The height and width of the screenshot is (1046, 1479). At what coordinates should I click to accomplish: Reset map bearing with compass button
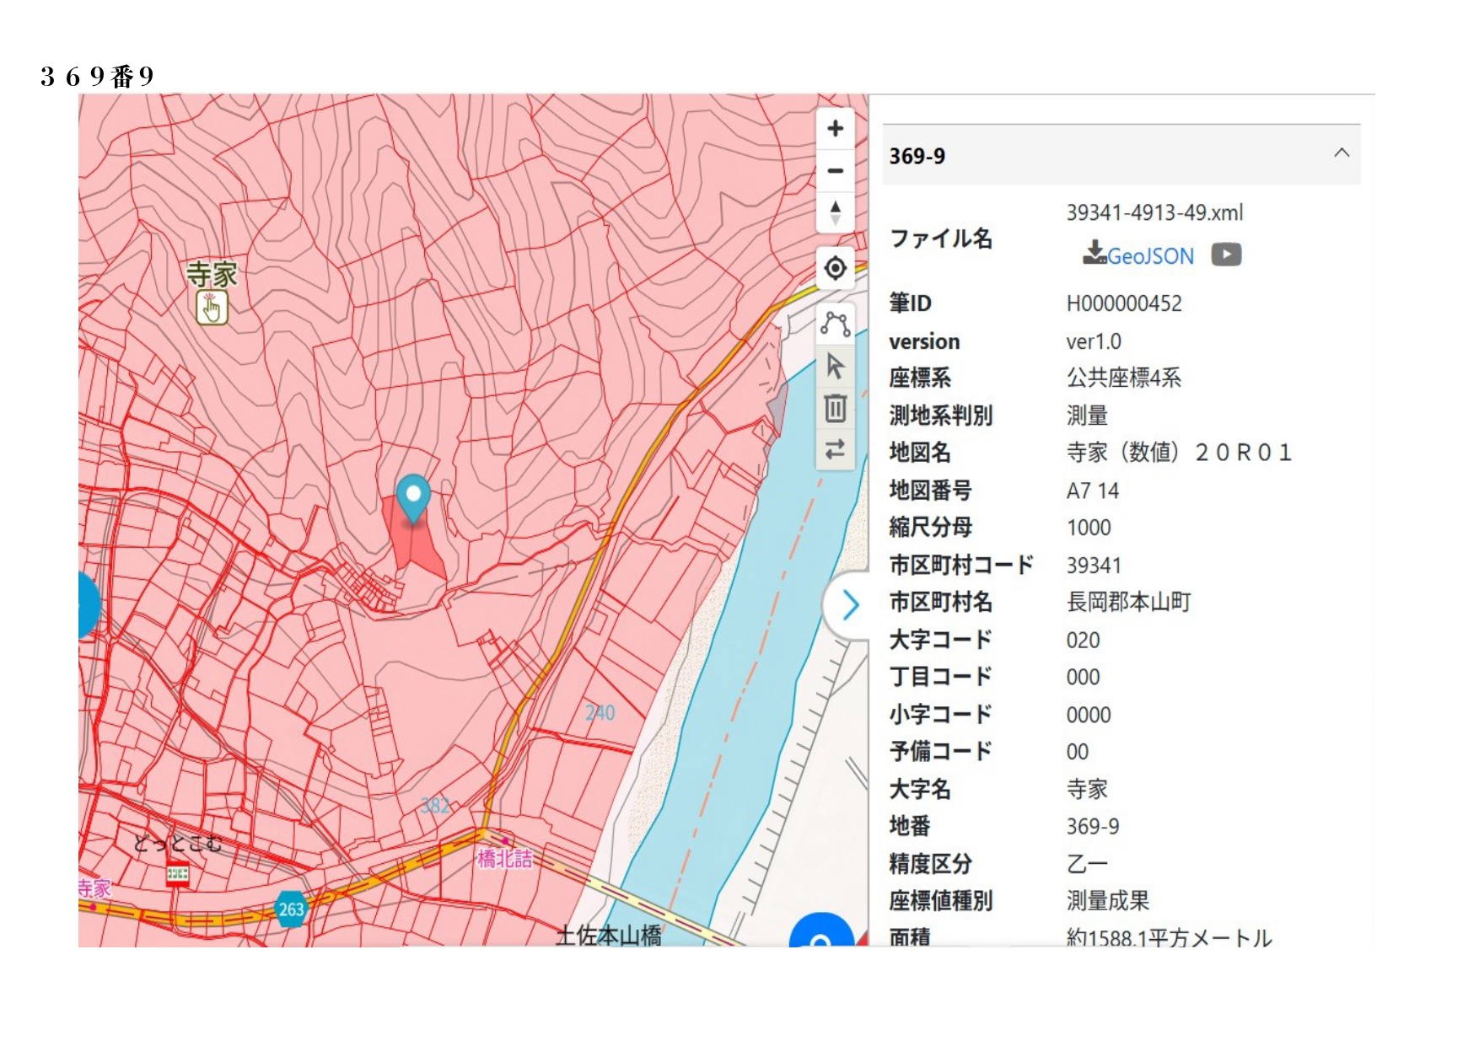[x=835, y=212]
